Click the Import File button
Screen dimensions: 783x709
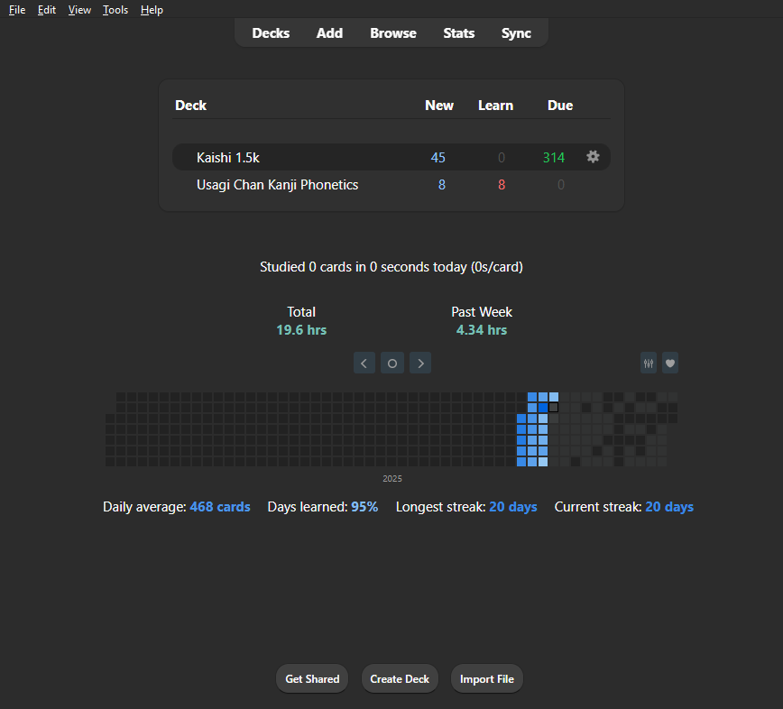(x=487, y=678)
